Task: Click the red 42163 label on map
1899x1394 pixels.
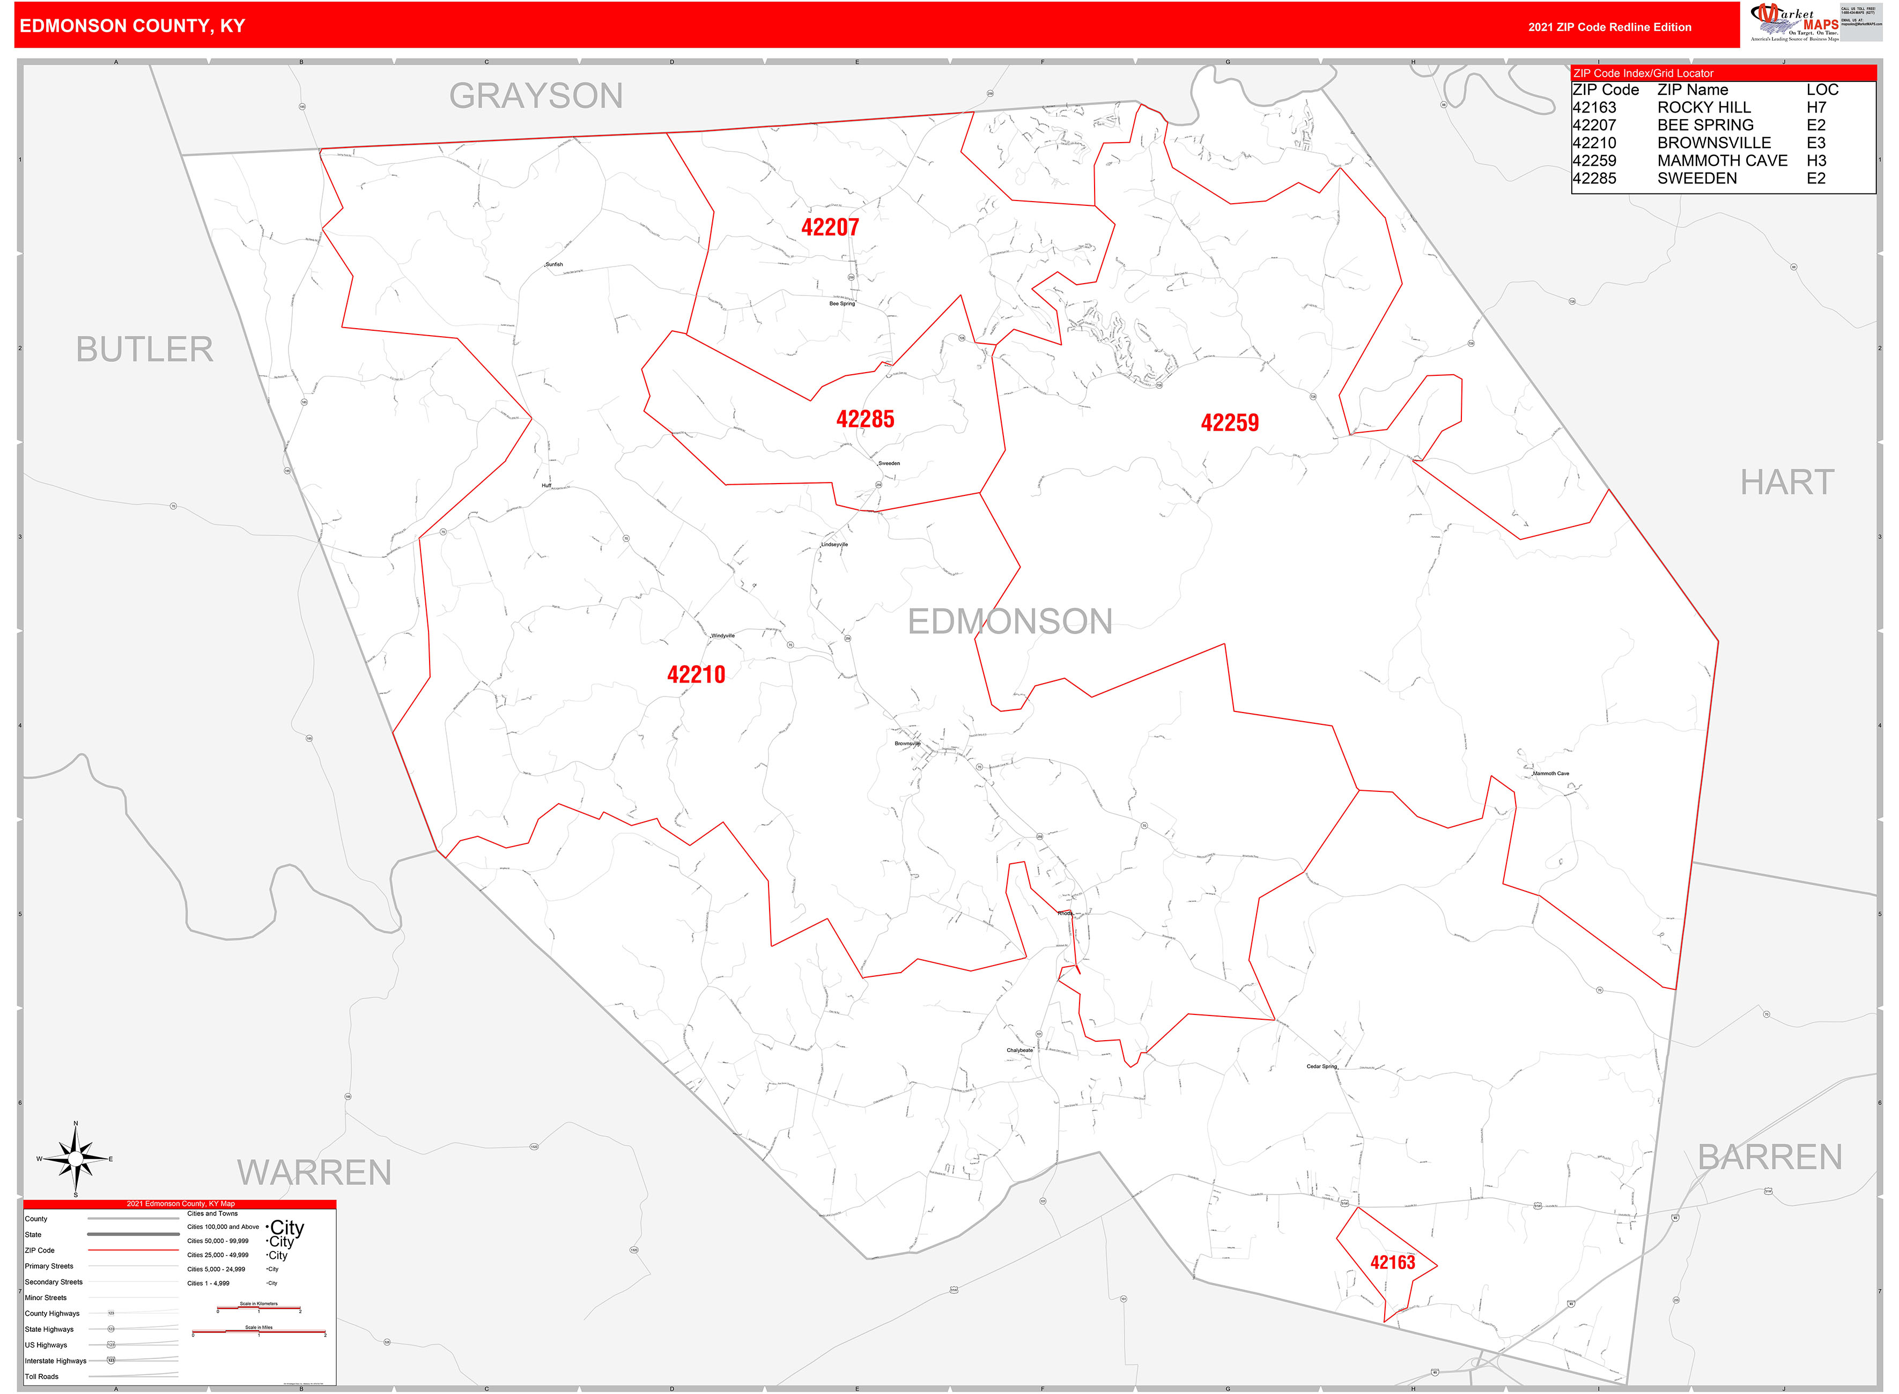Action: [x=1393, y=1262]
